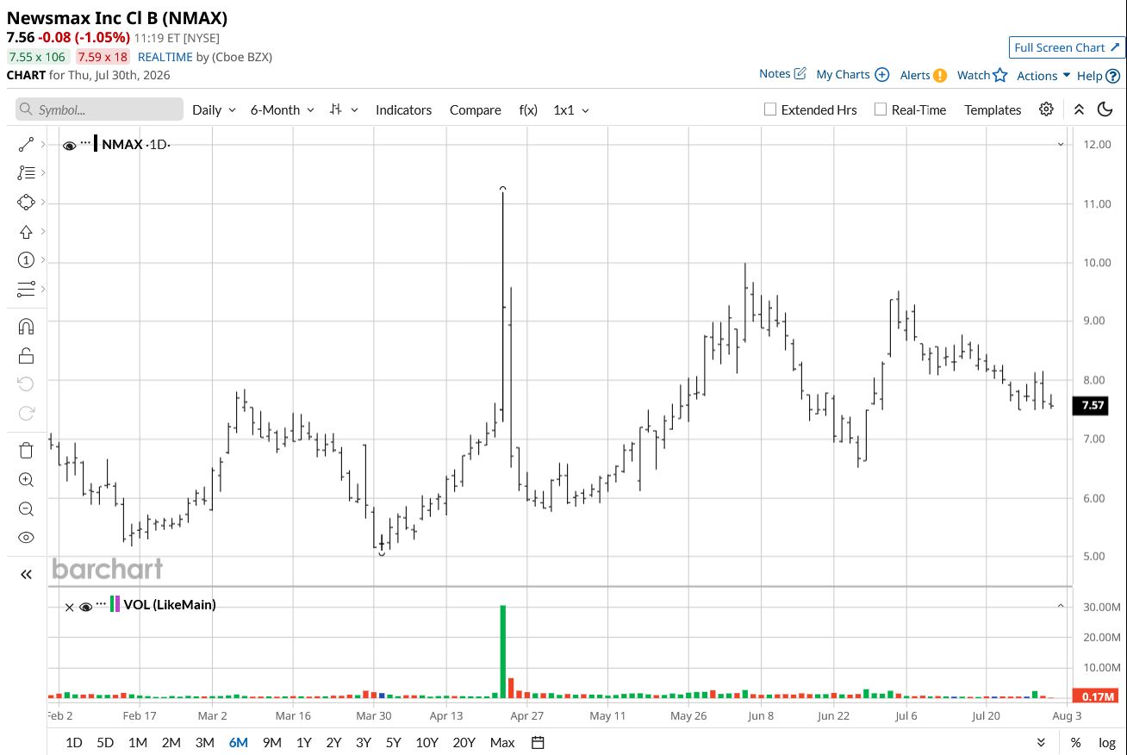Viewport: 1127px width, 755px height.
Task: Select the arrow marker annotation tool
Action: (26, 232)
